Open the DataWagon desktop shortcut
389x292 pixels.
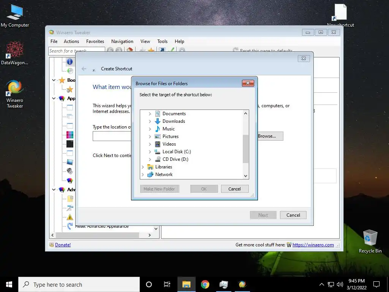pyautogui.click(x=15, y=52)
